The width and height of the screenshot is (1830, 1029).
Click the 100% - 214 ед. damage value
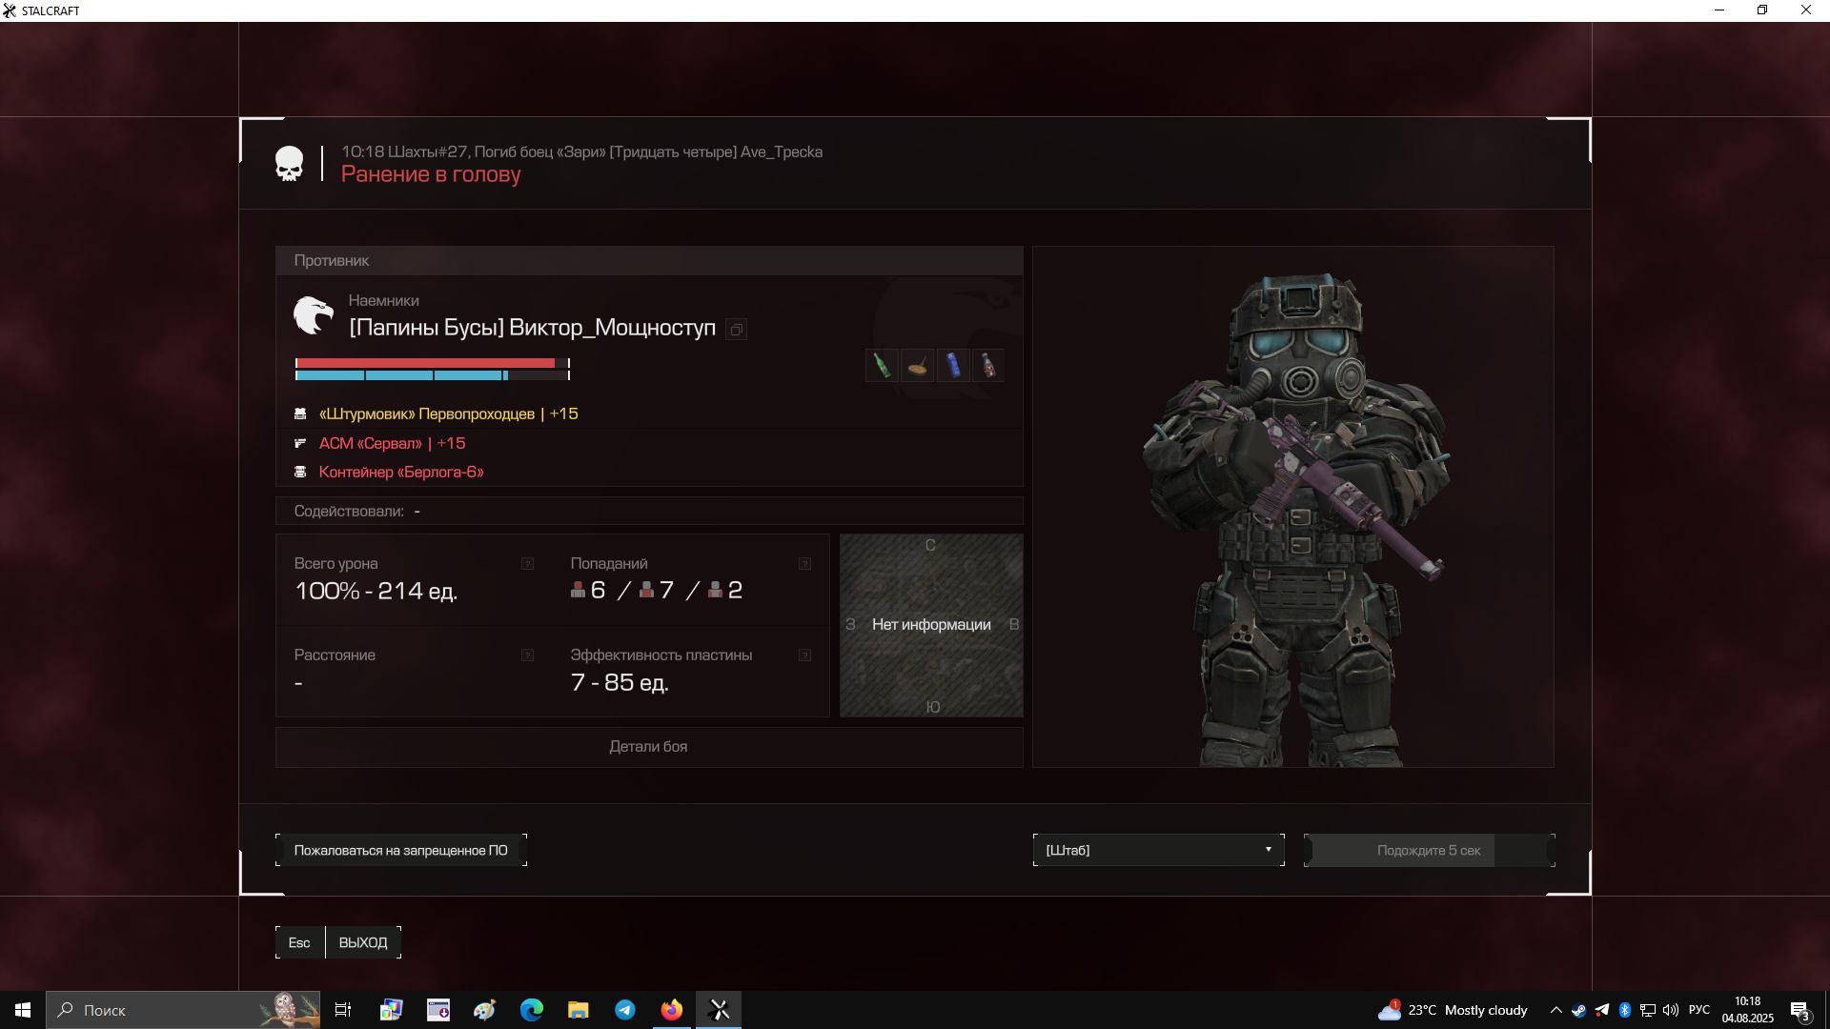pos(376,591)
